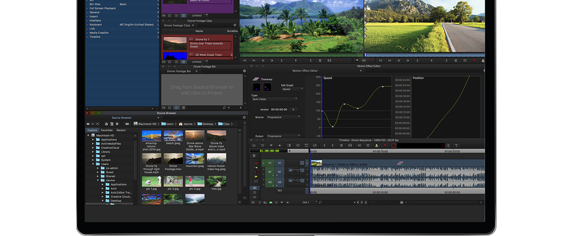Image resolution: width=568 pixels, height=236 pixels.
Task: Click the upward triangle icon in timeline toolbar
Action: click(x=279, y=145)
